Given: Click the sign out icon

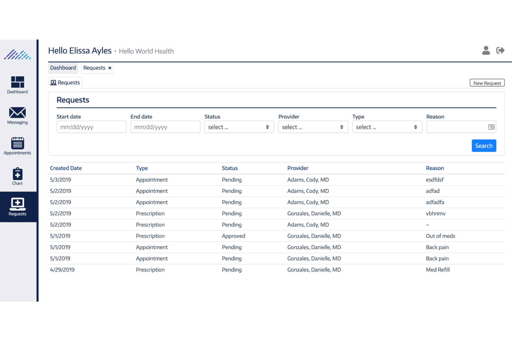Looking at the screenshot, I should click(500, 50).
